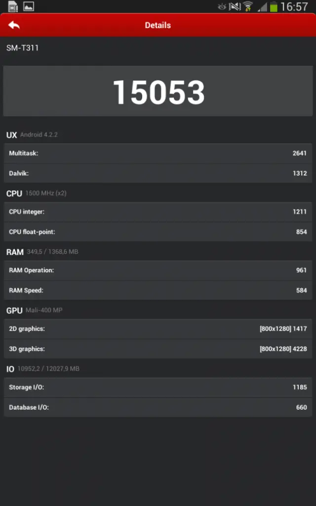Tap the back arrow in header
The width and height of the screenshot is (316, 506).
point(14,25)
